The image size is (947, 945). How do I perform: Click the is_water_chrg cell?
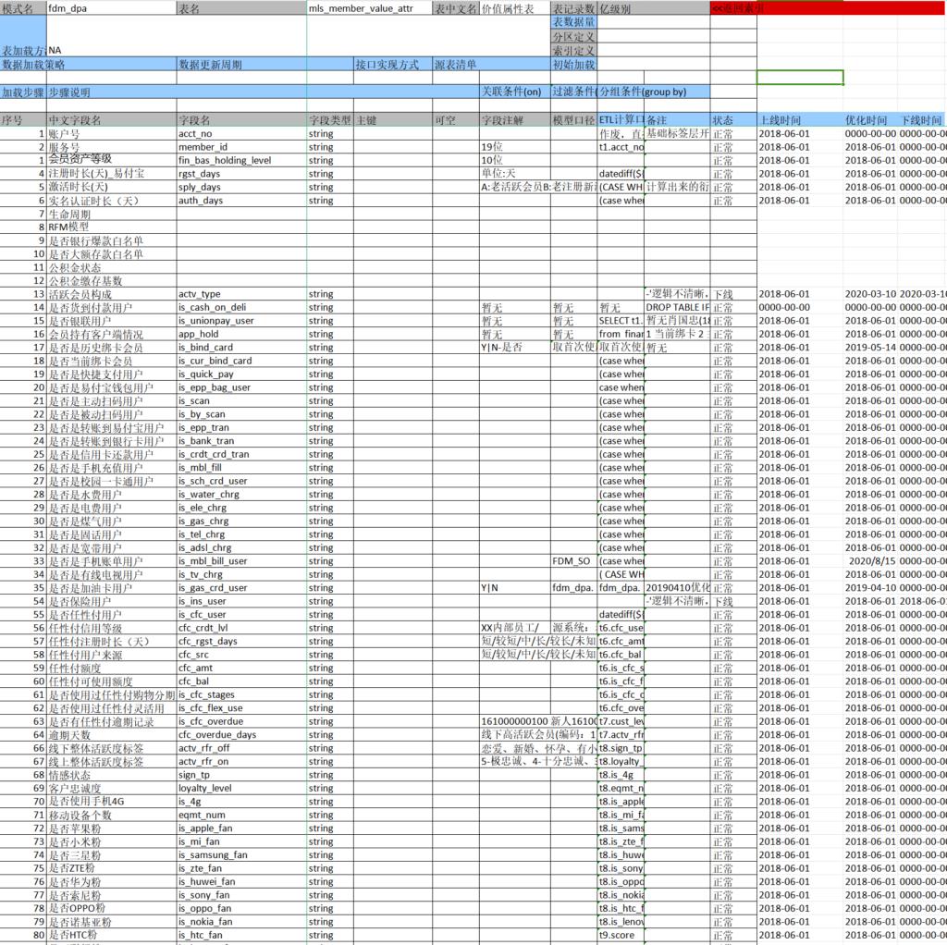242,495
